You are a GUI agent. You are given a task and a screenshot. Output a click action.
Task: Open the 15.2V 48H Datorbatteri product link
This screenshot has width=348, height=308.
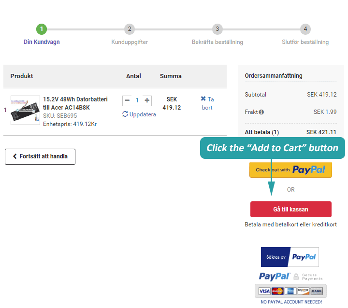coord(75,103)
